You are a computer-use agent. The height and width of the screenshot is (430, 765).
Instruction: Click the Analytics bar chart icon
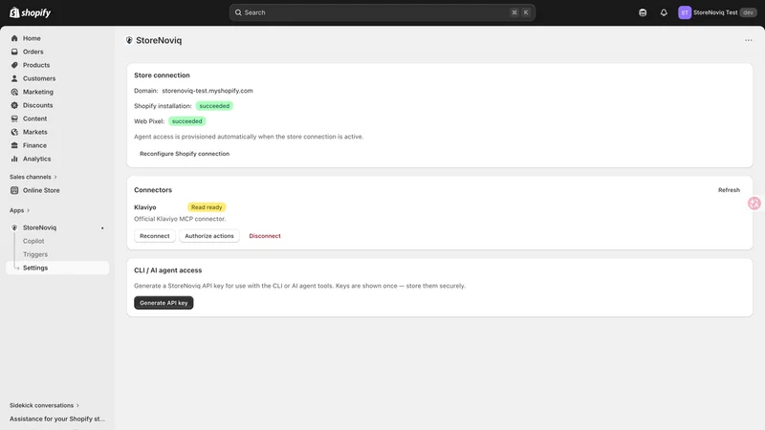pos(14,159)
